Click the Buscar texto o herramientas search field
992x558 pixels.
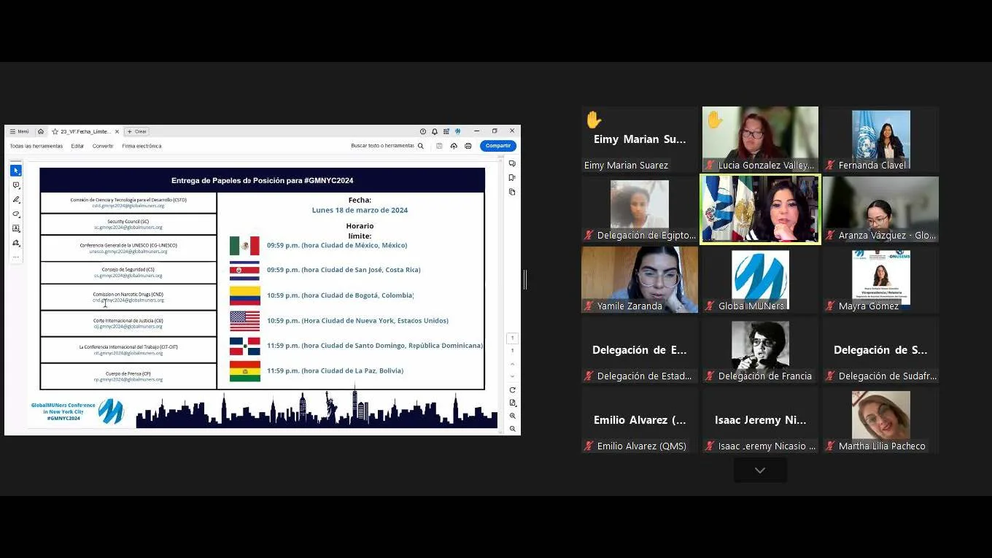point(384,146)
